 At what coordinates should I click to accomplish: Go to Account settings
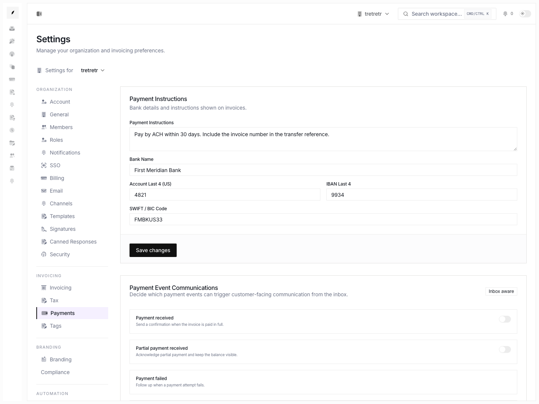[x=72, y=102]
